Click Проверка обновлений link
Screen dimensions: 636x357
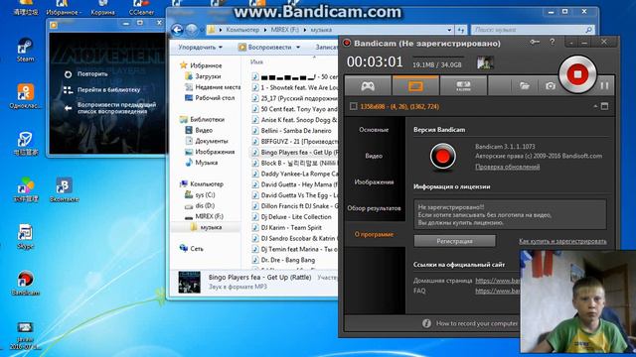click(x=507, y=167)
